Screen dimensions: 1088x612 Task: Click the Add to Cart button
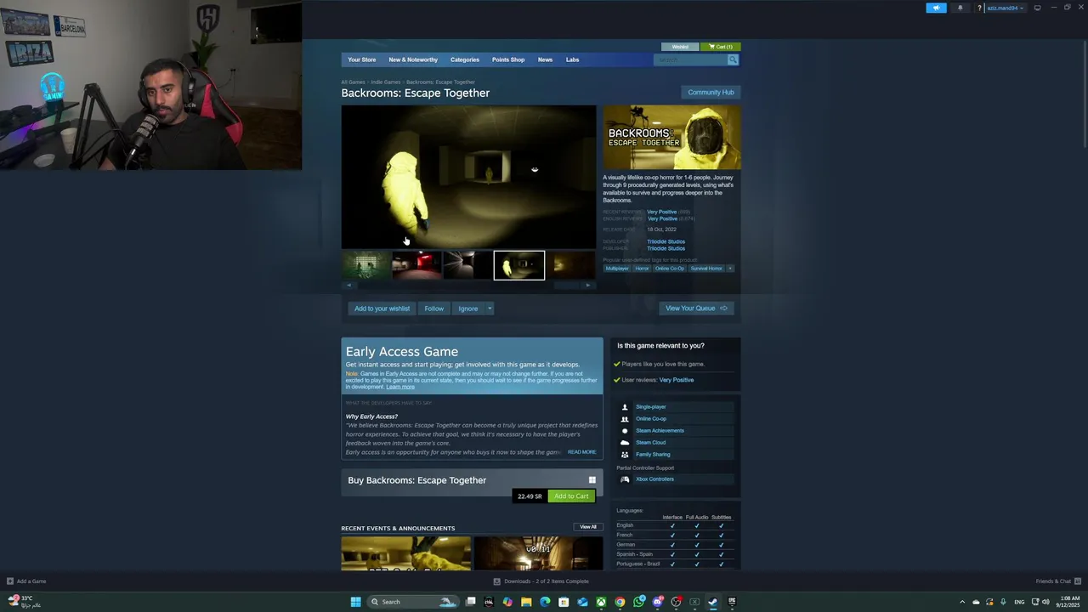[571, 496]
